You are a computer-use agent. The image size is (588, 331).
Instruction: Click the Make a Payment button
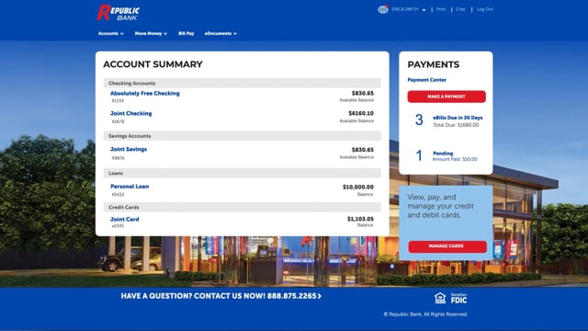pos(447,97)
